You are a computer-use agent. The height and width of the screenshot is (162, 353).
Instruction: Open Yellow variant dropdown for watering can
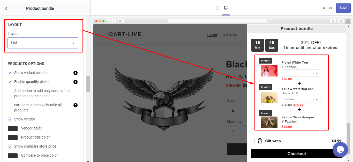[301, 99]
